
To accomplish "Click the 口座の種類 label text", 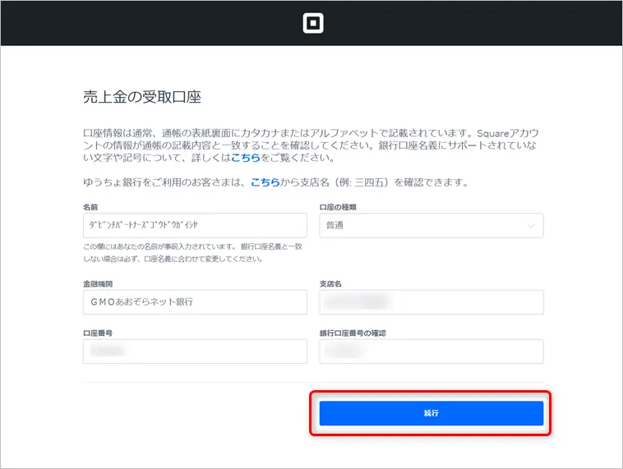I will coord(339,207).
